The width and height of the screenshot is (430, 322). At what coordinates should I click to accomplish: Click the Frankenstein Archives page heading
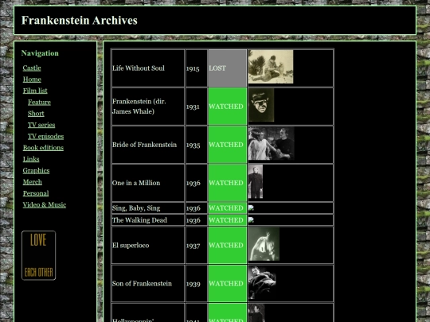pyautogui.click(x=80, y=21)
